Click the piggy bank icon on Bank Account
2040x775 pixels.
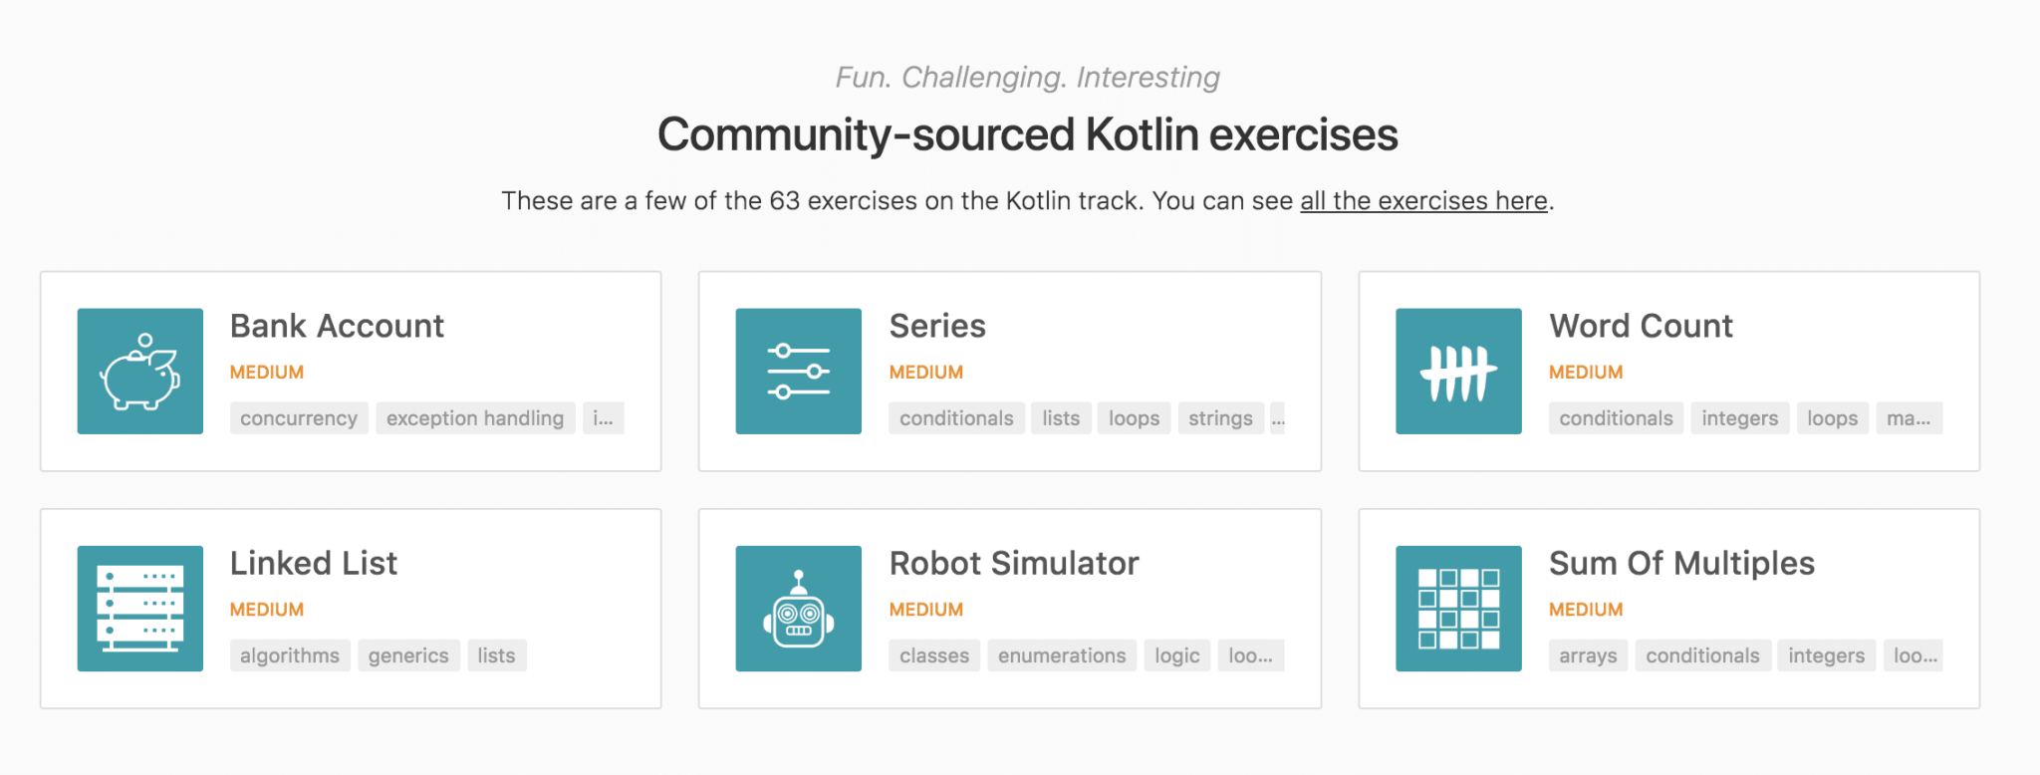[x=139, y=371]
